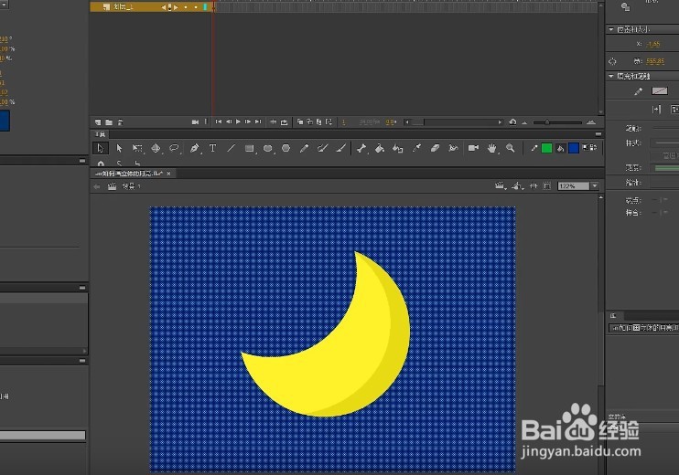
Task: Go to the first frame
Action: pyautogui.click(x=219, y=121)
